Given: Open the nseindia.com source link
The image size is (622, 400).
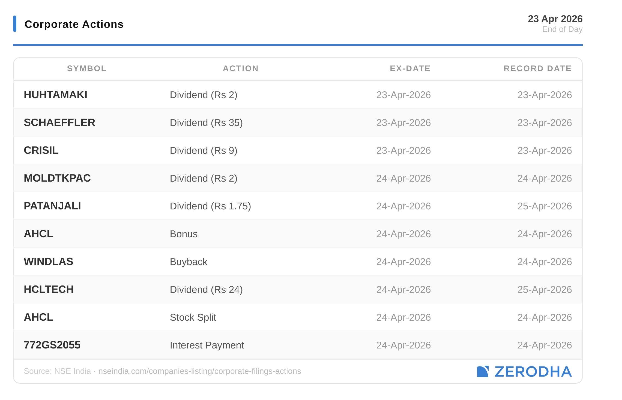Looking at the screenshot, I should tap(199, 371).
